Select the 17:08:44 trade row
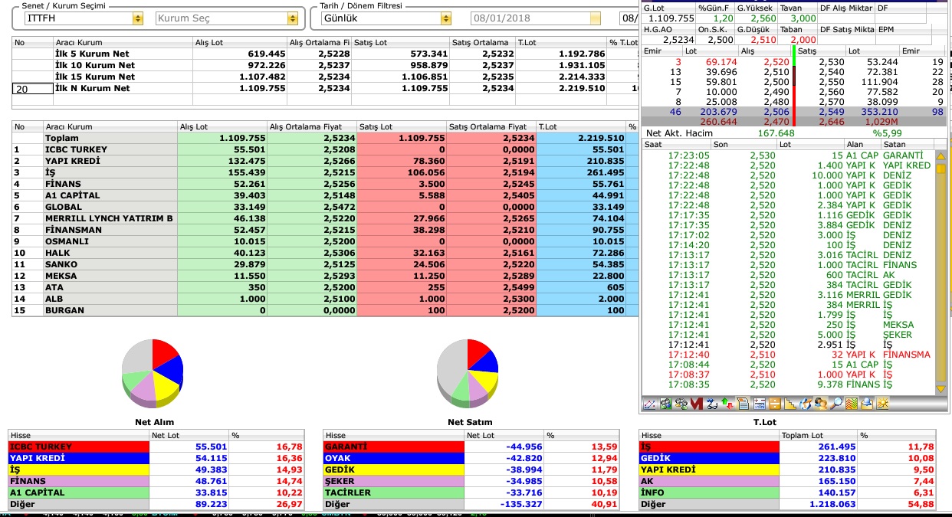The image size is (952, 517). pyautogui.click(x=788, y=365)
